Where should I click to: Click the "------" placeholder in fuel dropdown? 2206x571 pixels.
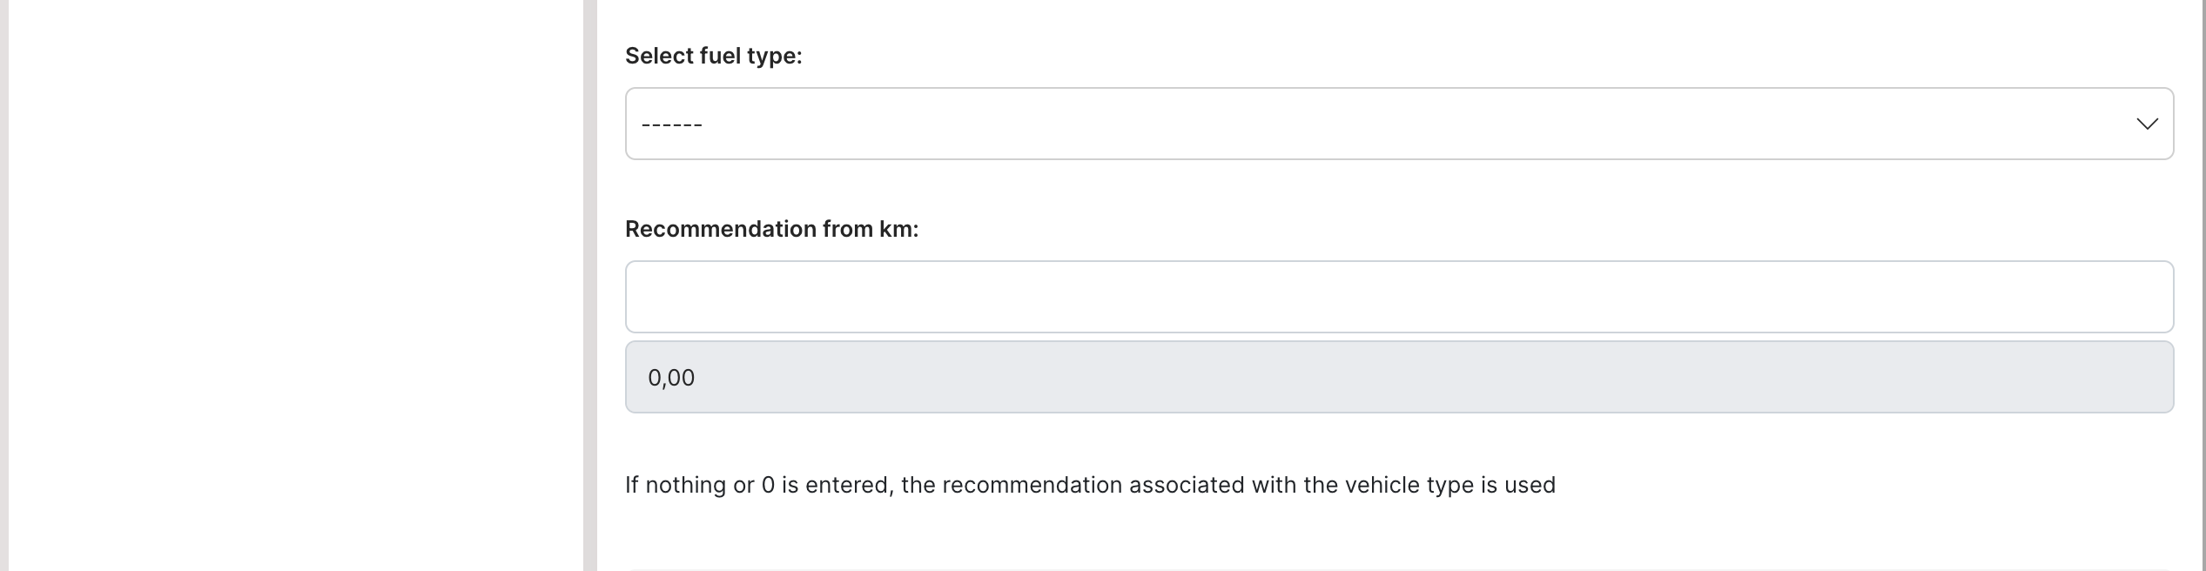672,124
